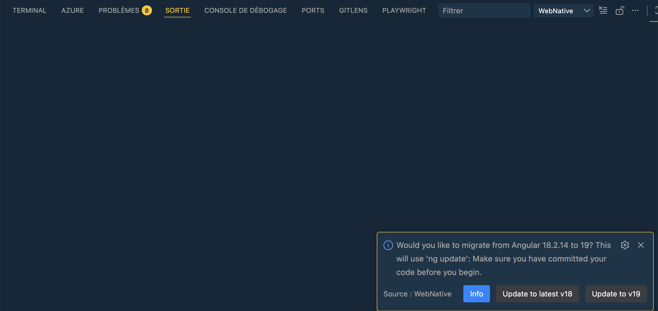
Task: Click the info circle icon on the notification
Action: click(x=388, y=245)
